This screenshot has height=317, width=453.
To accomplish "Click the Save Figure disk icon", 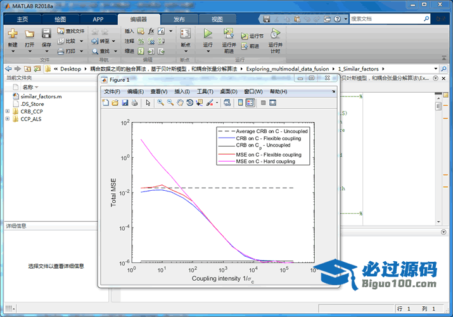I will [125, 103].
